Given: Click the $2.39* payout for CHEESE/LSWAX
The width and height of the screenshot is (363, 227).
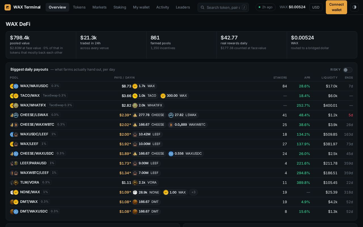Looking at the screenshot, I should coord(125,115).
